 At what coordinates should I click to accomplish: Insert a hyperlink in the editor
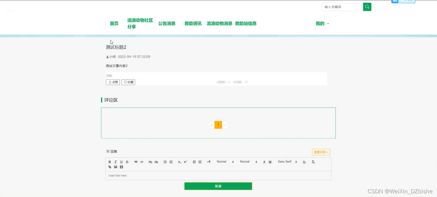click(110, 167)
